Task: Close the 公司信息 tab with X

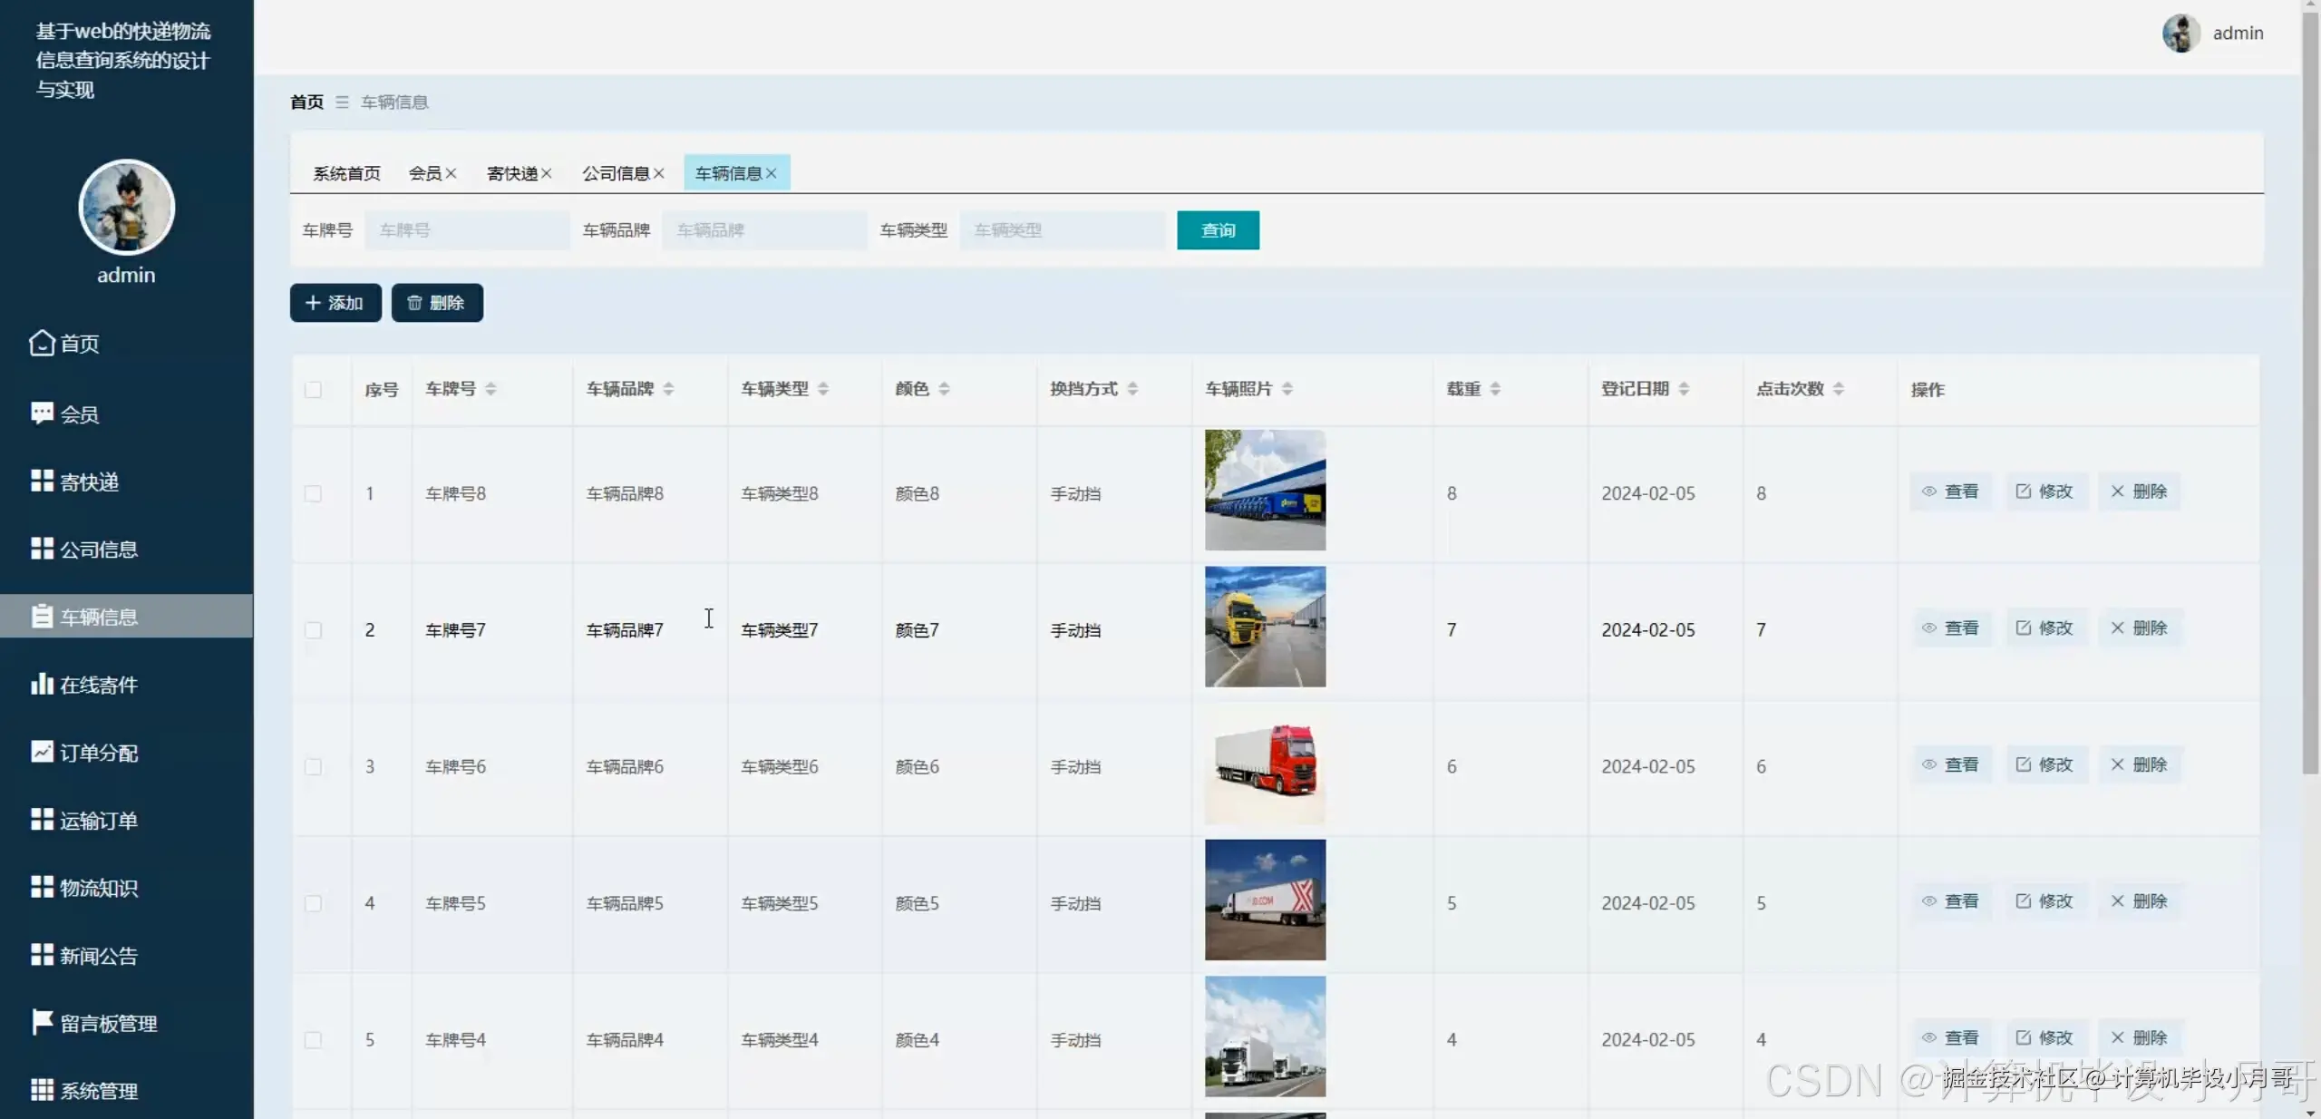Action: (659, 173)
